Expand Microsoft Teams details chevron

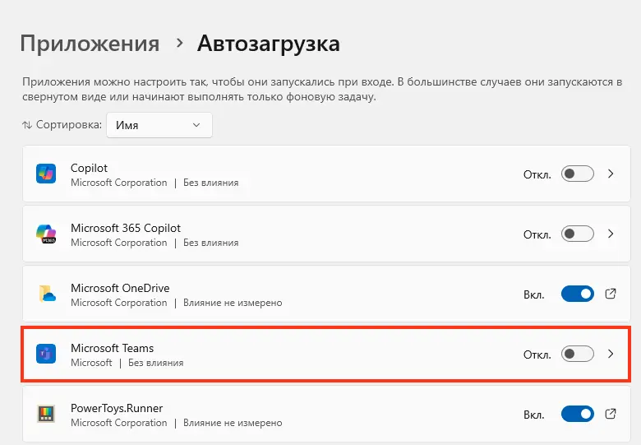tap(611, 354)
